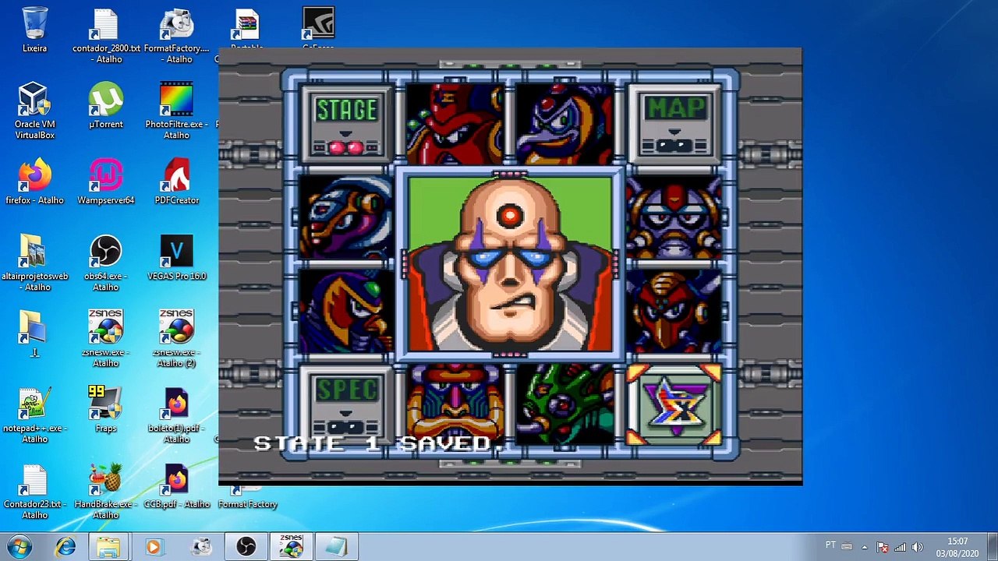Screen dimensions: 998x561
Task: Select the PDFCreator desktop icon
Action: click(177, 182)
